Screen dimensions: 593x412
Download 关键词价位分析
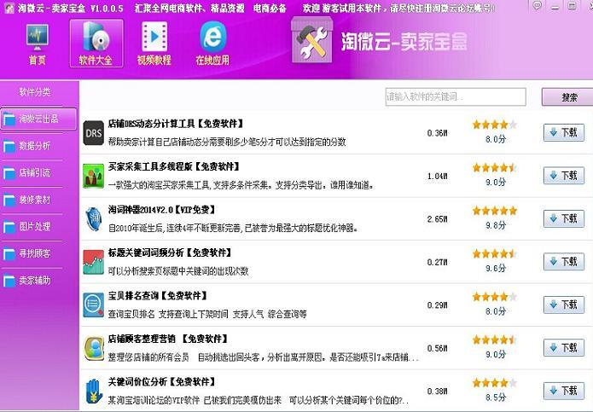[x=563, y=391]
